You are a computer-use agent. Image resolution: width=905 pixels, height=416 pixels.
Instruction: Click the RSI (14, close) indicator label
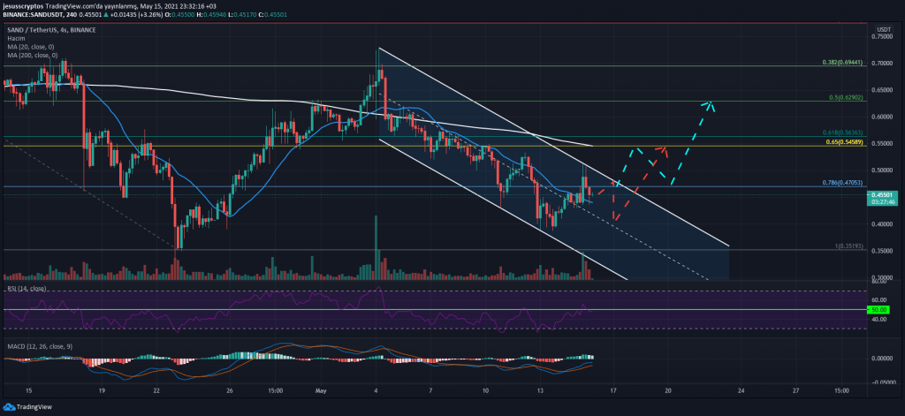point(31,289)
